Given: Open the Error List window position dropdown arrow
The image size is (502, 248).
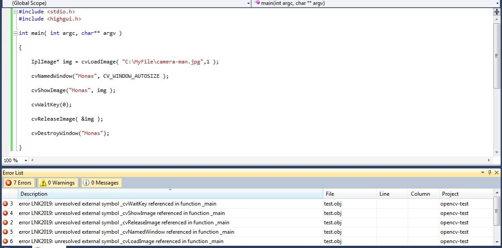Looking at the screenshot, I should (483, 172).
